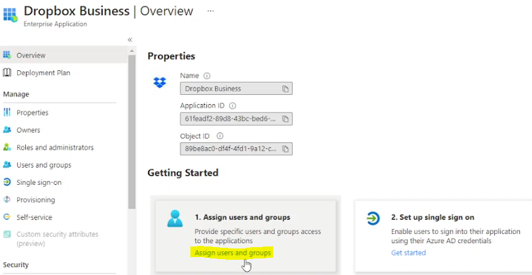Copy the Application ID value
Viewport: 532px width, 275px height.
point(285,119)
